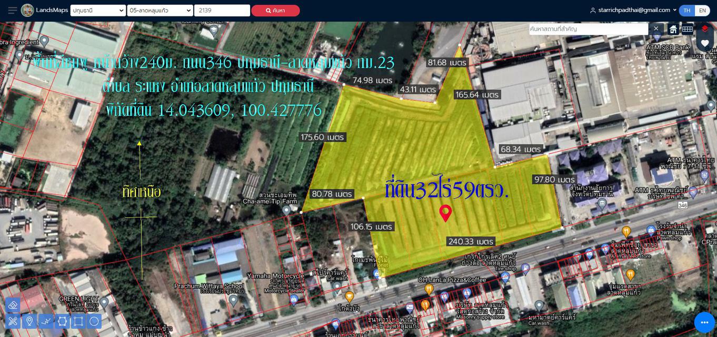717x337 pixels.
Task: Switch language to EN
Action: tap(702, 11)
